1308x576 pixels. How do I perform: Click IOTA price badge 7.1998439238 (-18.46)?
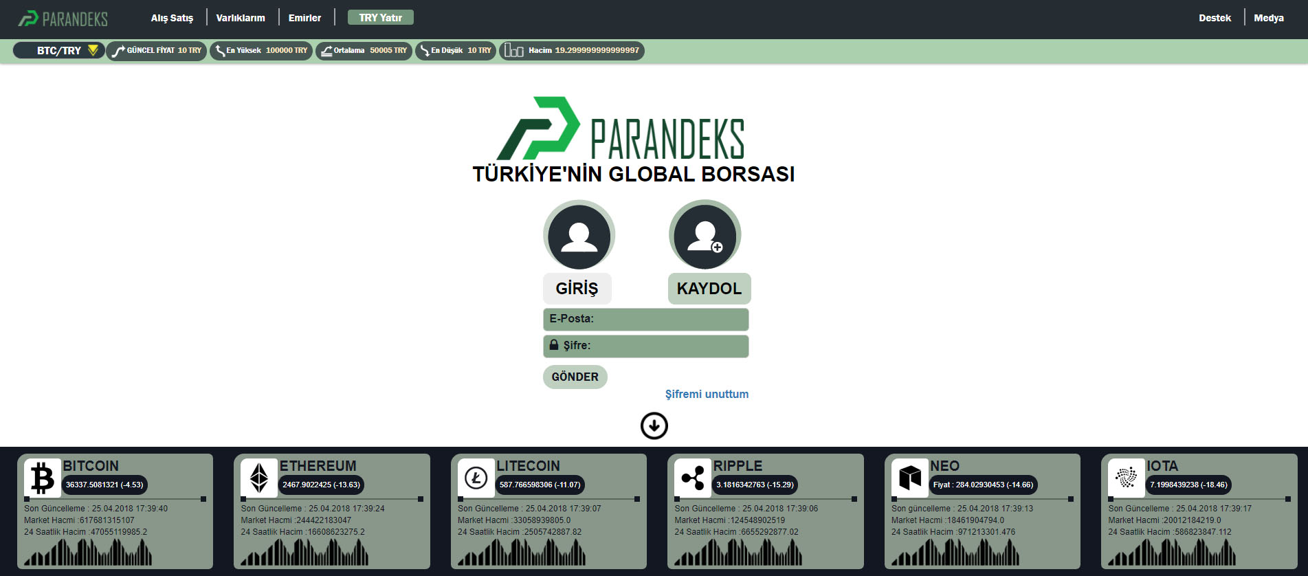point(1188,485)
